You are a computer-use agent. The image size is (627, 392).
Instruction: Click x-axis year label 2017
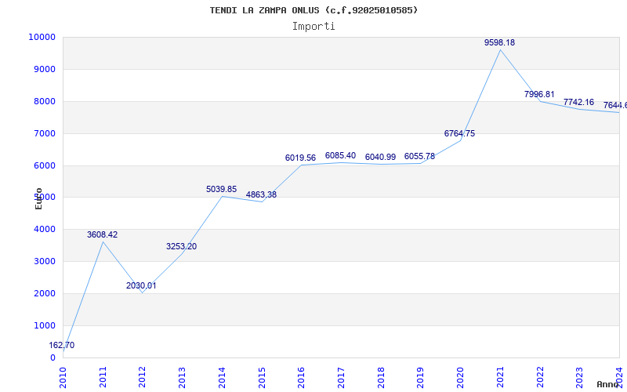341,378
